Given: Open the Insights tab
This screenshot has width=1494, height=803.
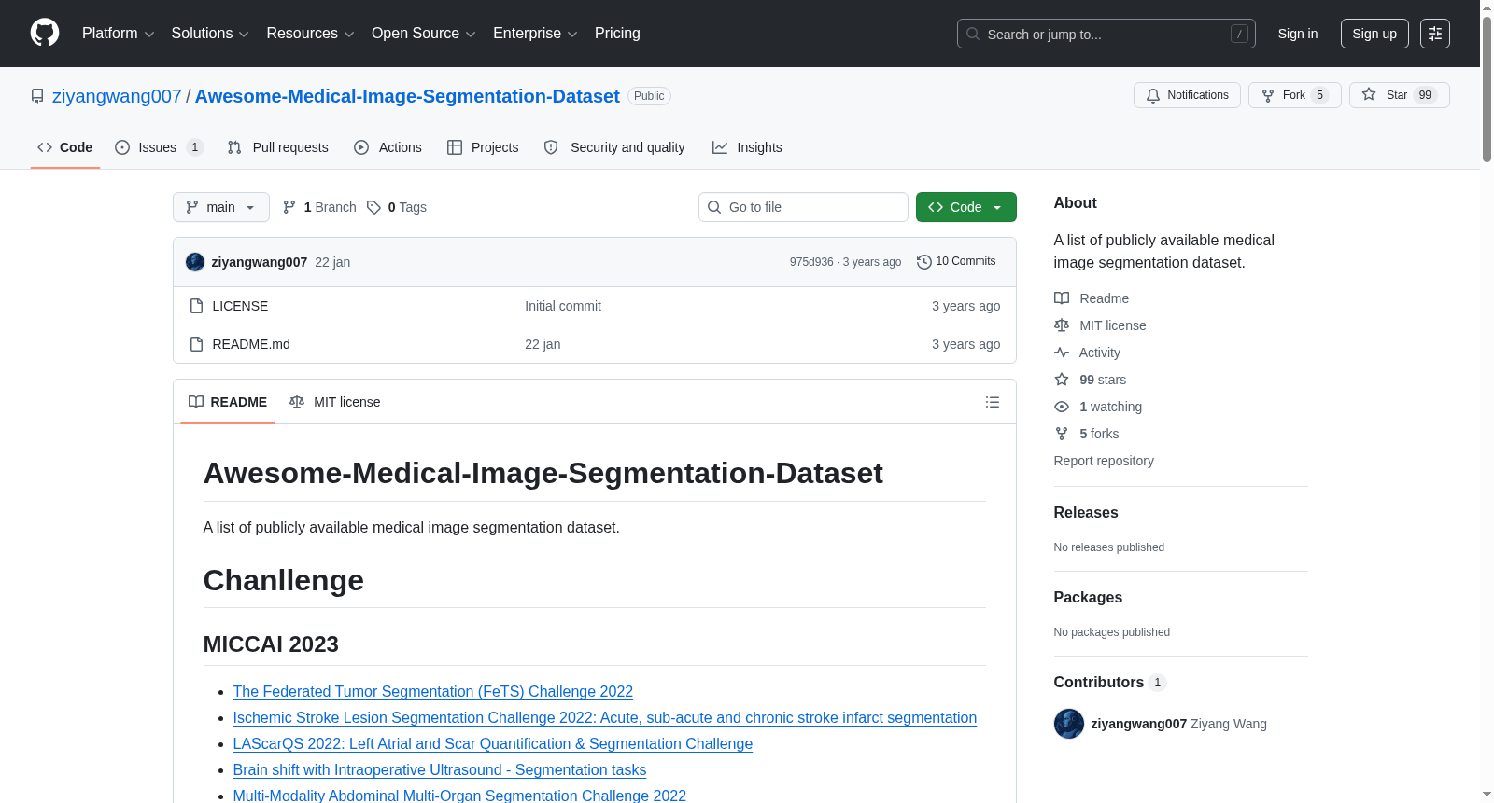Looking at the screenshot, I should point(747,147).
